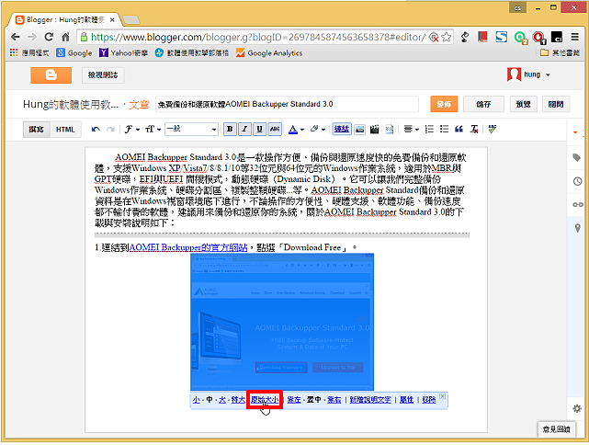Set image size to small (小)
589x445 pixels.
pos(197,400)
